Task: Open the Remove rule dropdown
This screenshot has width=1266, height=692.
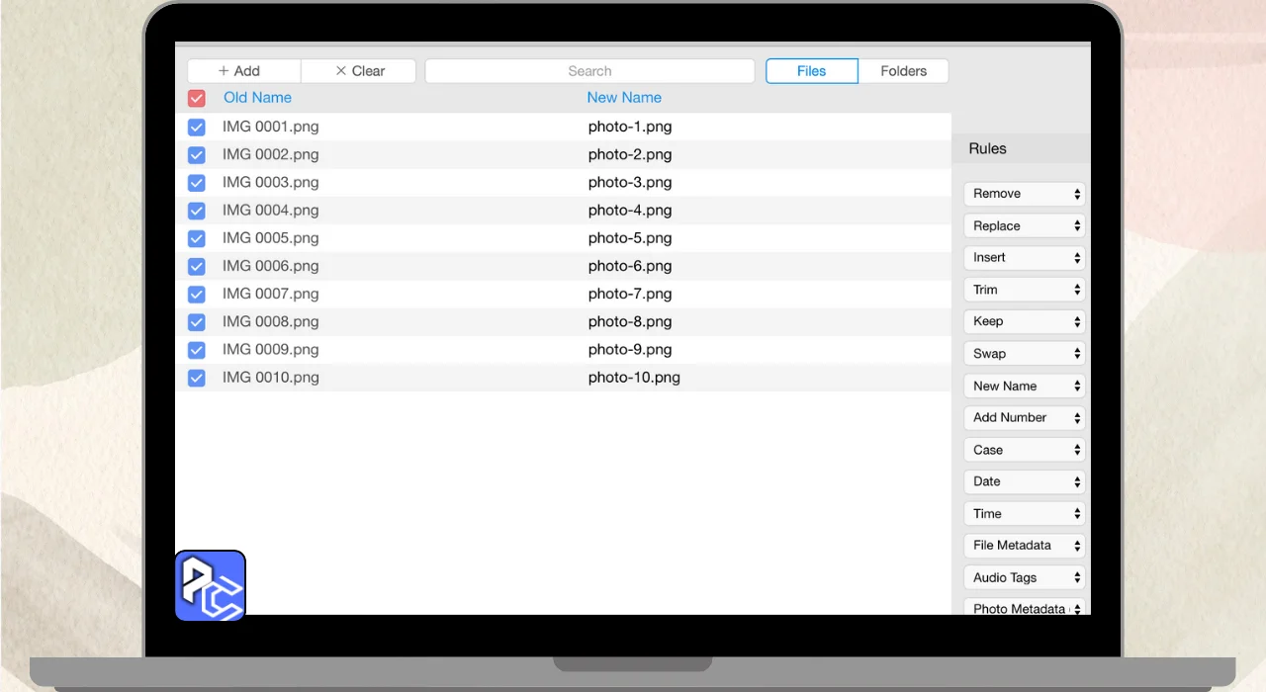Action: [1025, 194]
